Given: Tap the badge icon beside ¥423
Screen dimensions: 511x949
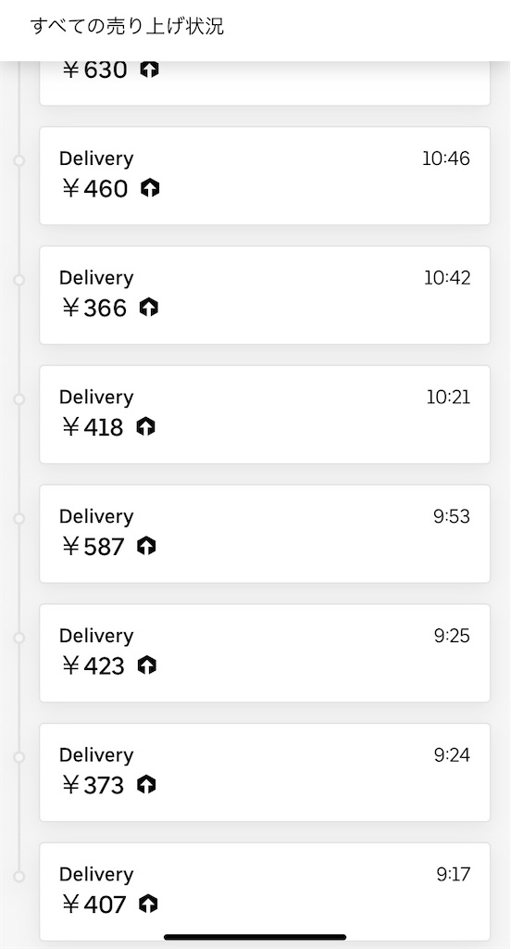Looking at the screenshot, I should point(146,665).
